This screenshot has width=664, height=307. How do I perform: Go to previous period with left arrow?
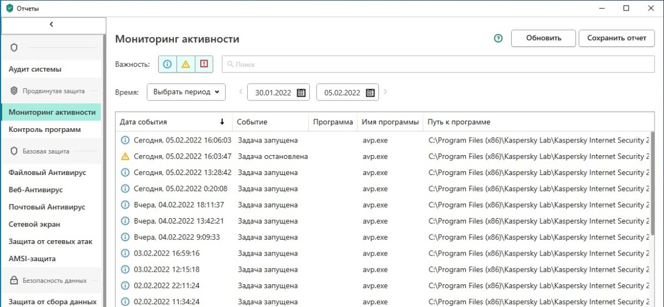[241, 92]
